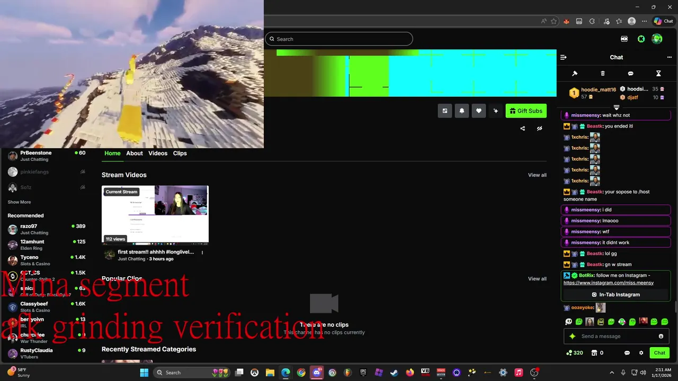Screen dimensions: 678x381
Task: Click the sparkle icon beside Gift Subs
Action: 496,111
